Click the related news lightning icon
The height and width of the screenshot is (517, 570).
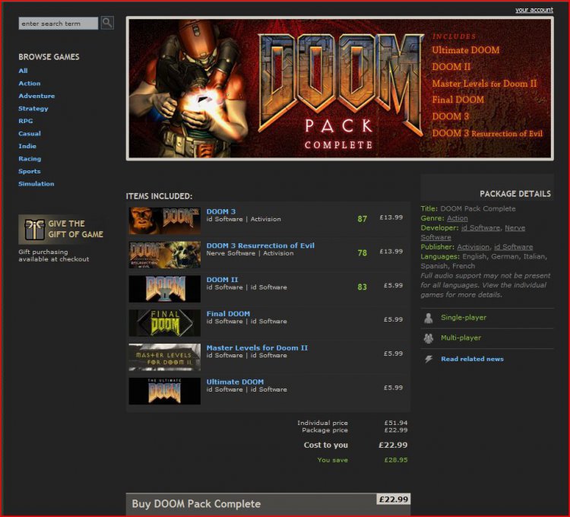coord(429,359)
